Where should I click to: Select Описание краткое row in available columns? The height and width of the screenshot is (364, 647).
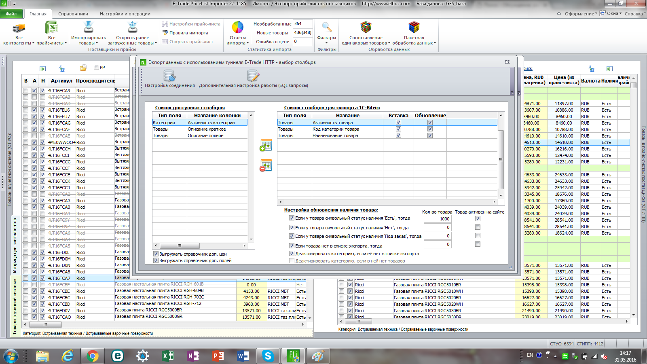tap(200, 129)
